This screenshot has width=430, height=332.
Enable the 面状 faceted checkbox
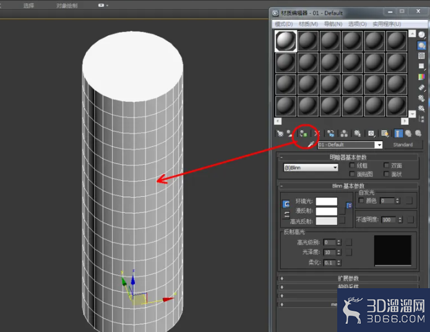point(387,174)
